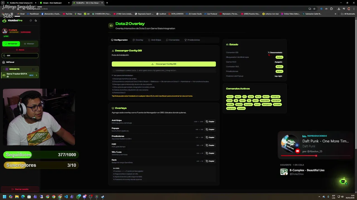Open the Windows Start menu
Viewport: 357px width, 200px height.
point(4,197)
